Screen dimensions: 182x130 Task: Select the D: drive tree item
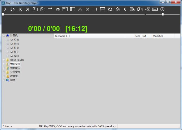coord(16,44)
